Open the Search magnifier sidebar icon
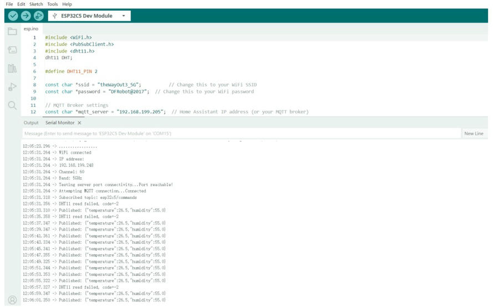 click(x=12, y=105)
